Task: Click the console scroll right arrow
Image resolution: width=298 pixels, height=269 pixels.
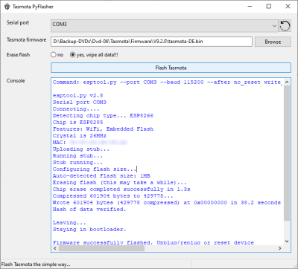Action: (280, 248)
